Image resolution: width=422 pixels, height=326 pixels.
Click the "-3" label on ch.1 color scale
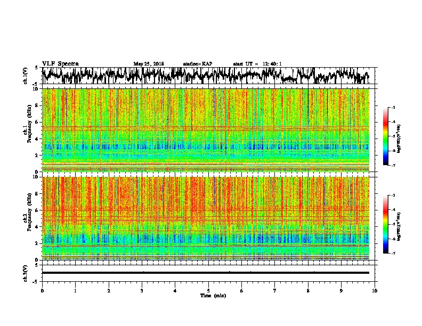393,108
